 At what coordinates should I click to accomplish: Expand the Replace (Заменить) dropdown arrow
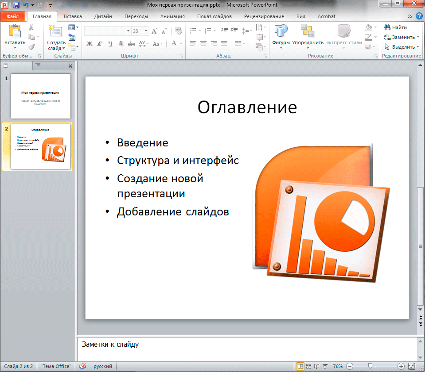[418, 37]
